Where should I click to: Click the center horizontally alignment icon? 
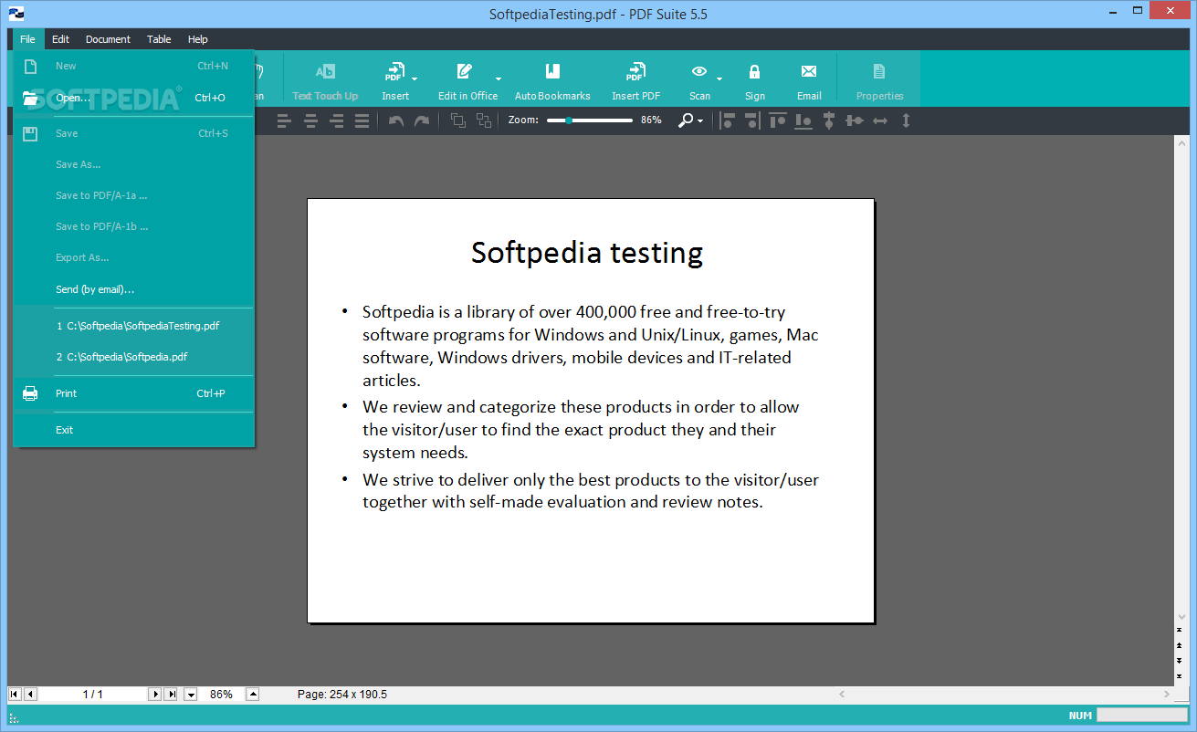855,120
